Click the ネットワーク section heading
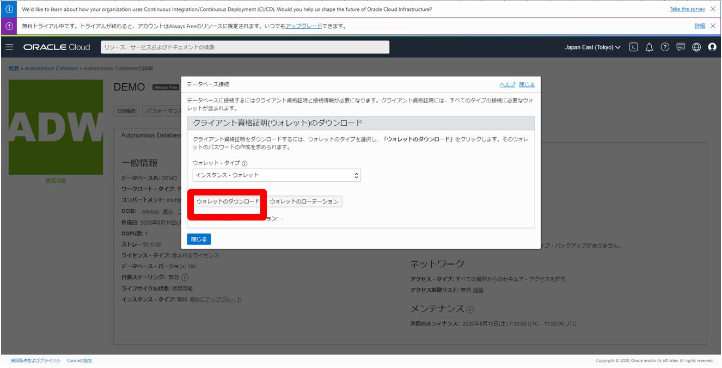This screenshot has height=368, width=722. (x=437, y=263)
